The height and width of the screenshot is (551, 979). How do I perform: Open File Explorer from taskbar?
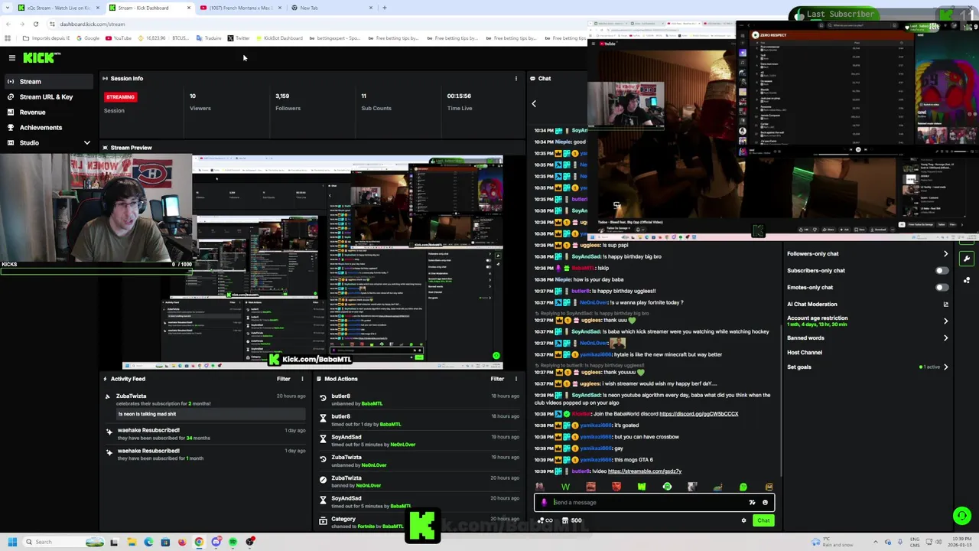pos(132,542)
